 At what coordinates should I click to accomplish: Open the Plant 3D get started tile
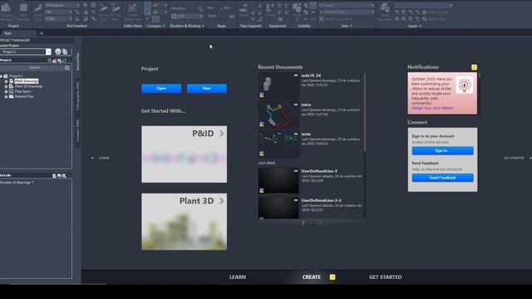click(184, 222)
